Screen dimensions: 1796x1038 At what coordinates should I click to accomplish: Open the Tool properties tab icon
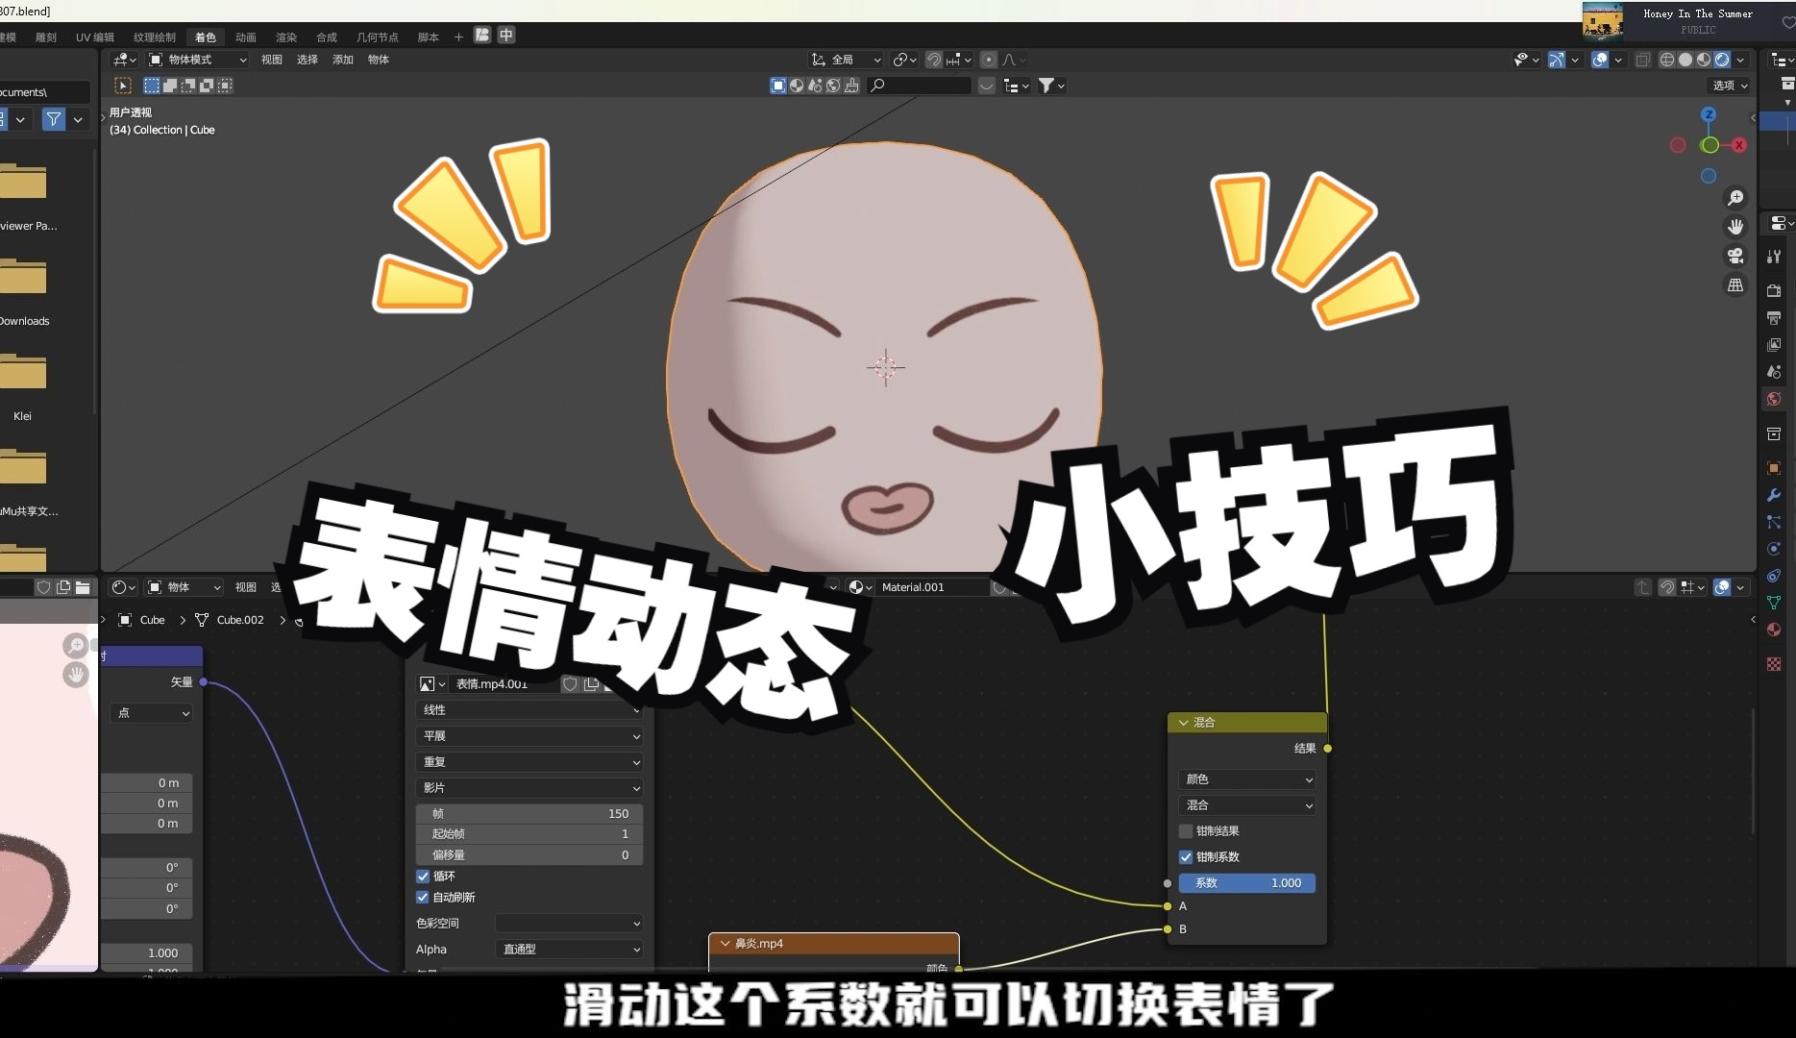pos(1774,257)
